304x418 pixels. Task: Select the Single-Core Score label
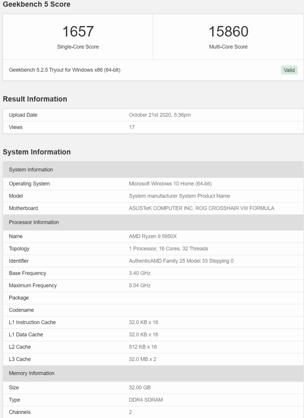coord(78,47)
